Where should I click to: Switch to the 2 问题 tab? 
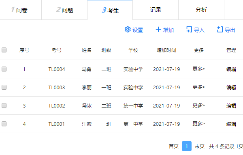[64, 10]
